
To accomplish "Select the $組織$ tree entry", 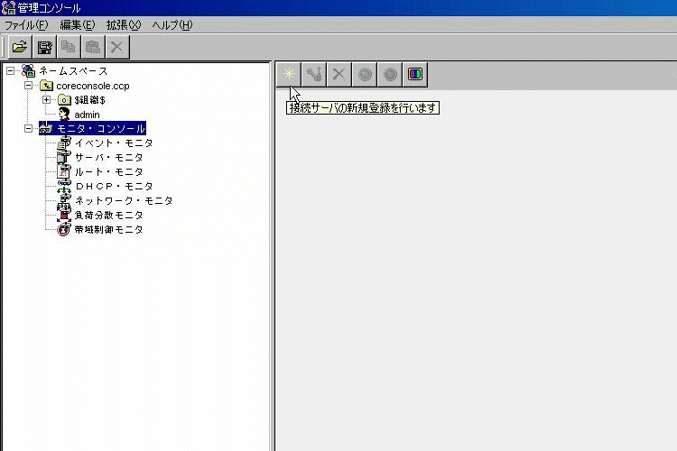I will pyautogui.click(x=89, y=100).
